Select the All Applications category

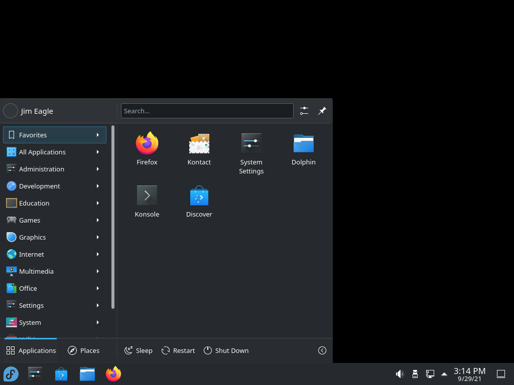point(55,152)
